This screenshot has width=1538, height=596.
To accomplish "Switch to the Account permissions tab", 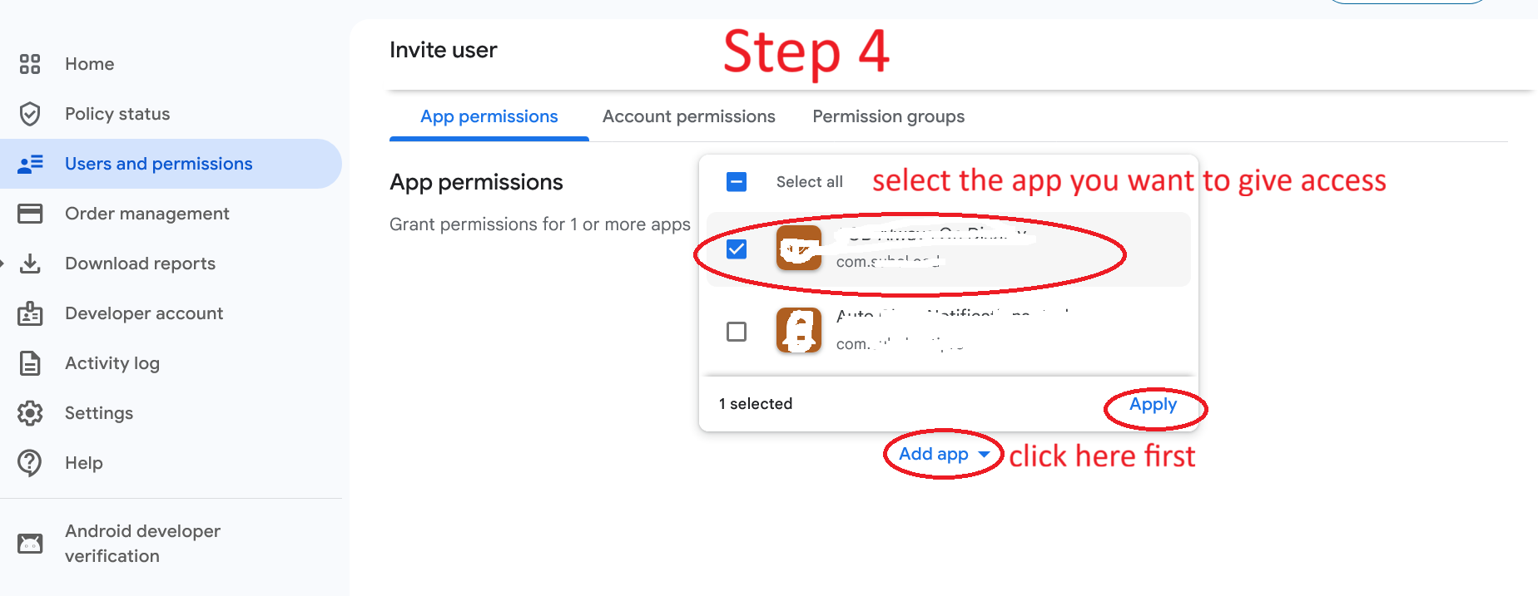I will [688, 116].
